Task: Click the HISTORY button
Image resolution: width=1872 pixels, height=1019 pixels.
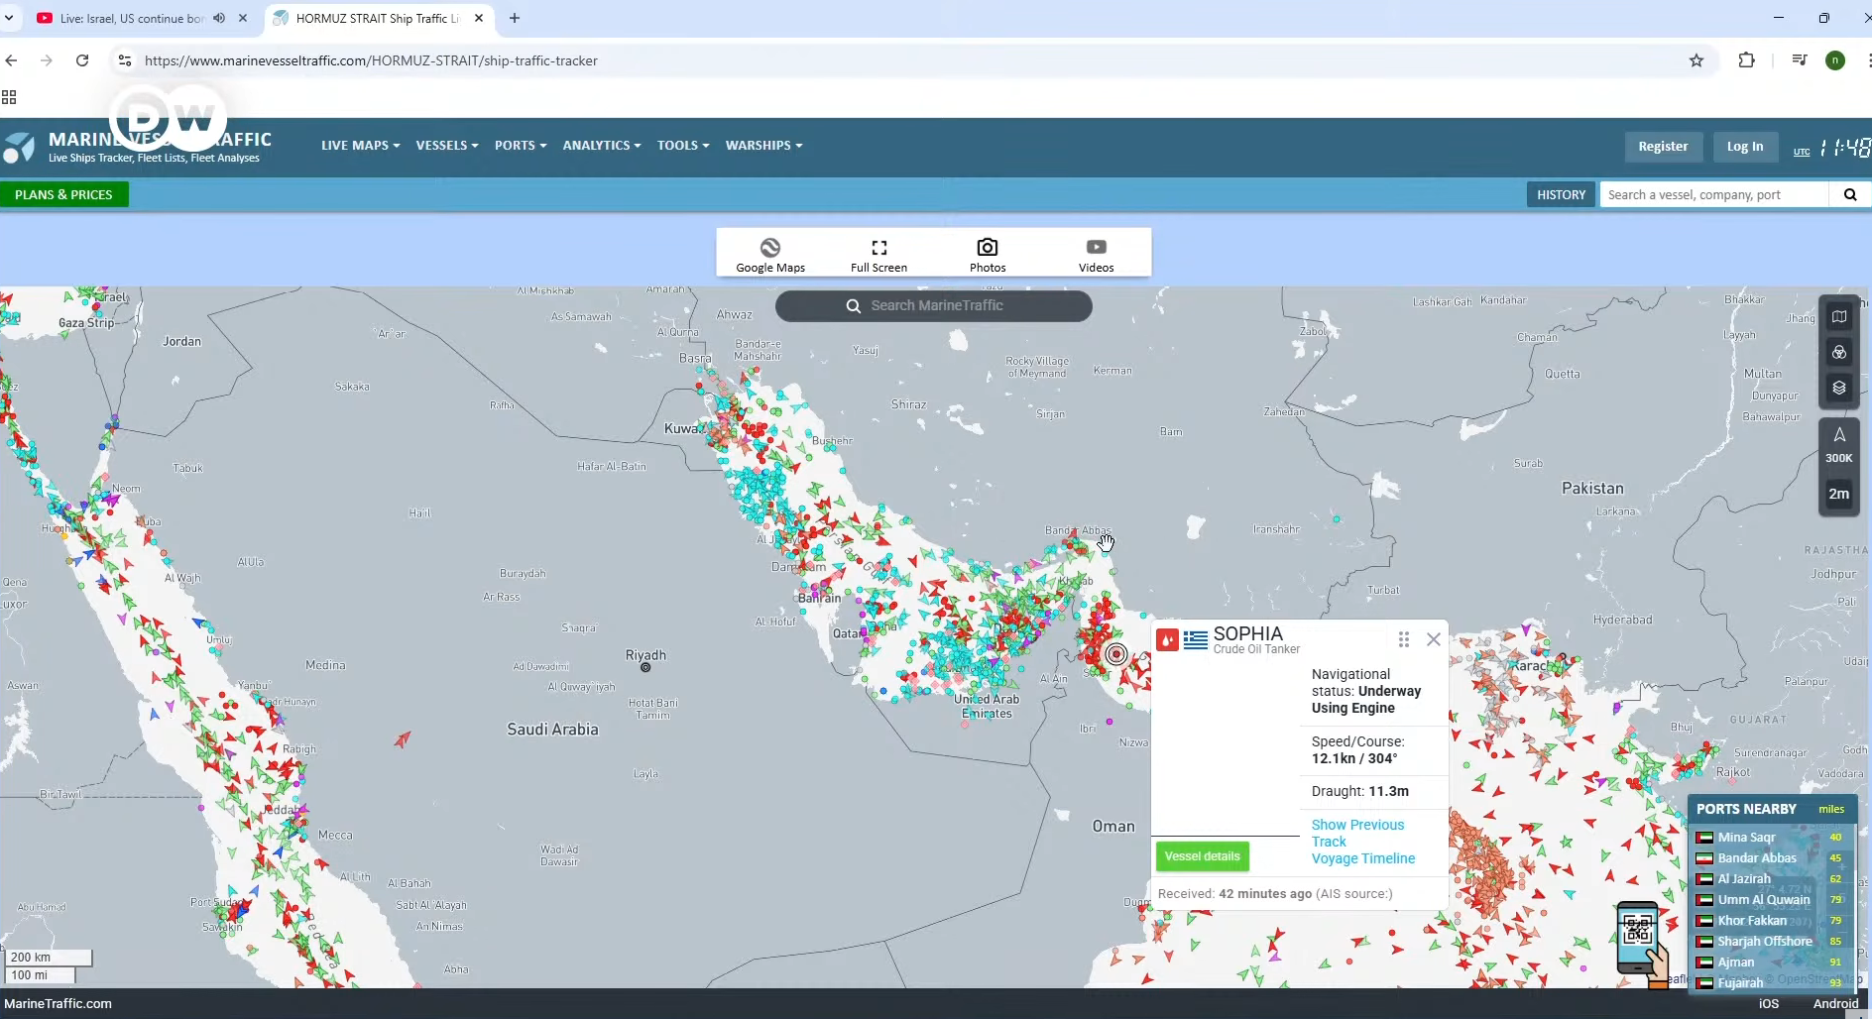Action: 1561,194
